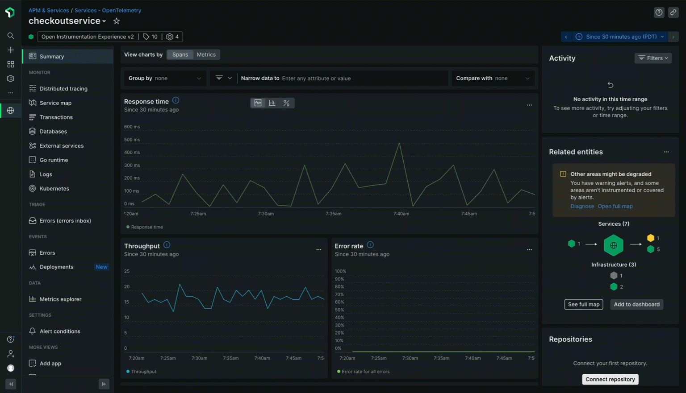
Task: Switch charts view to Metrics
Action: click(206, 54)
